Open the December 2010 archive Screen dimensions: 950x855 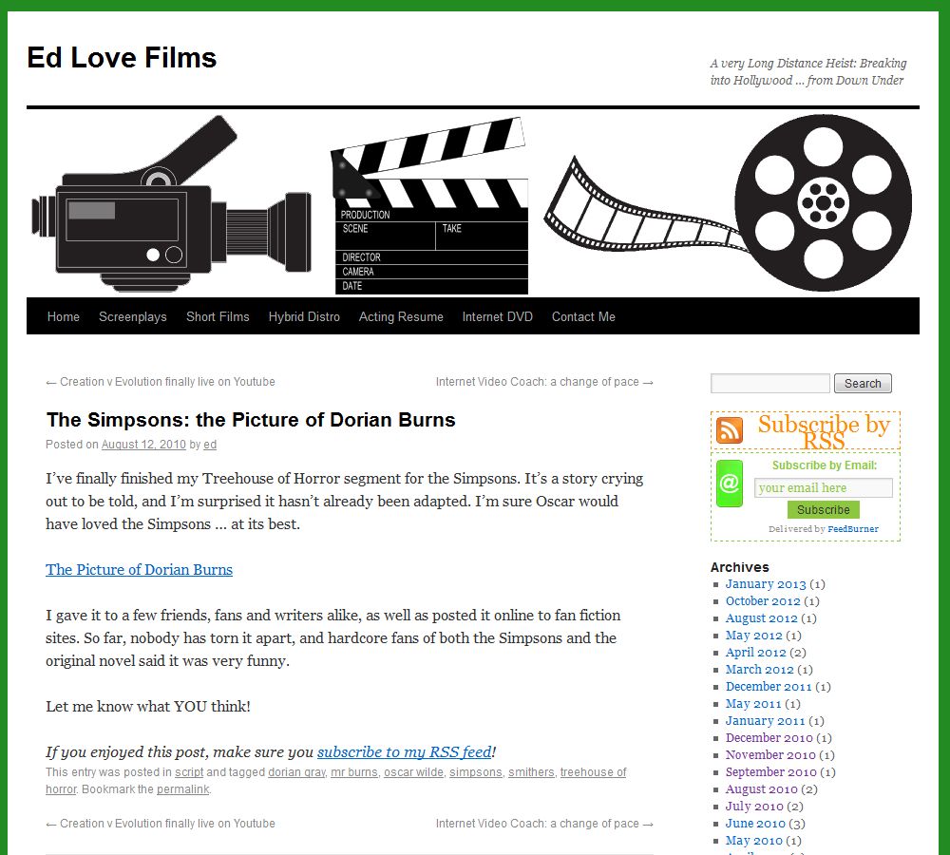769,737
